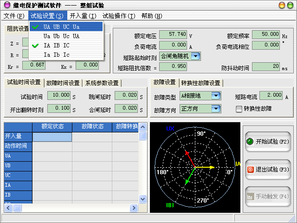
Task: Click the table's scroll-up arrow
Action: (143, 127)
